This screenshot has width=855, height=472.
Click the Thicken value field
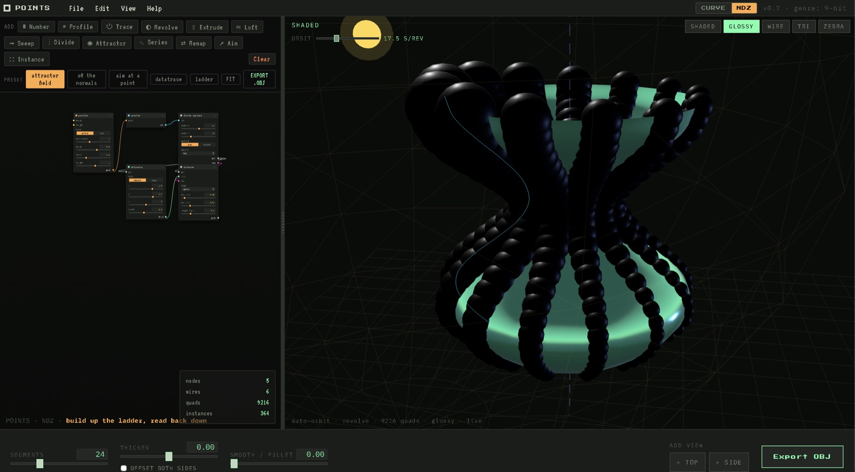click(202, 447)
